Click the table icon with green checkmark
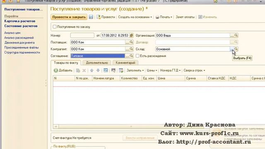 coord(121,70)
